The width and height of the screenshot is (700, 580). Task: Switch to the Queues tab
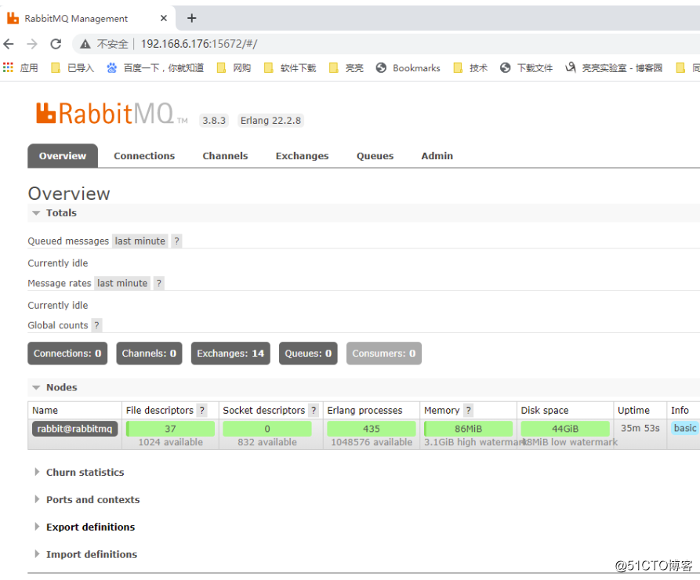click(375, 156)
